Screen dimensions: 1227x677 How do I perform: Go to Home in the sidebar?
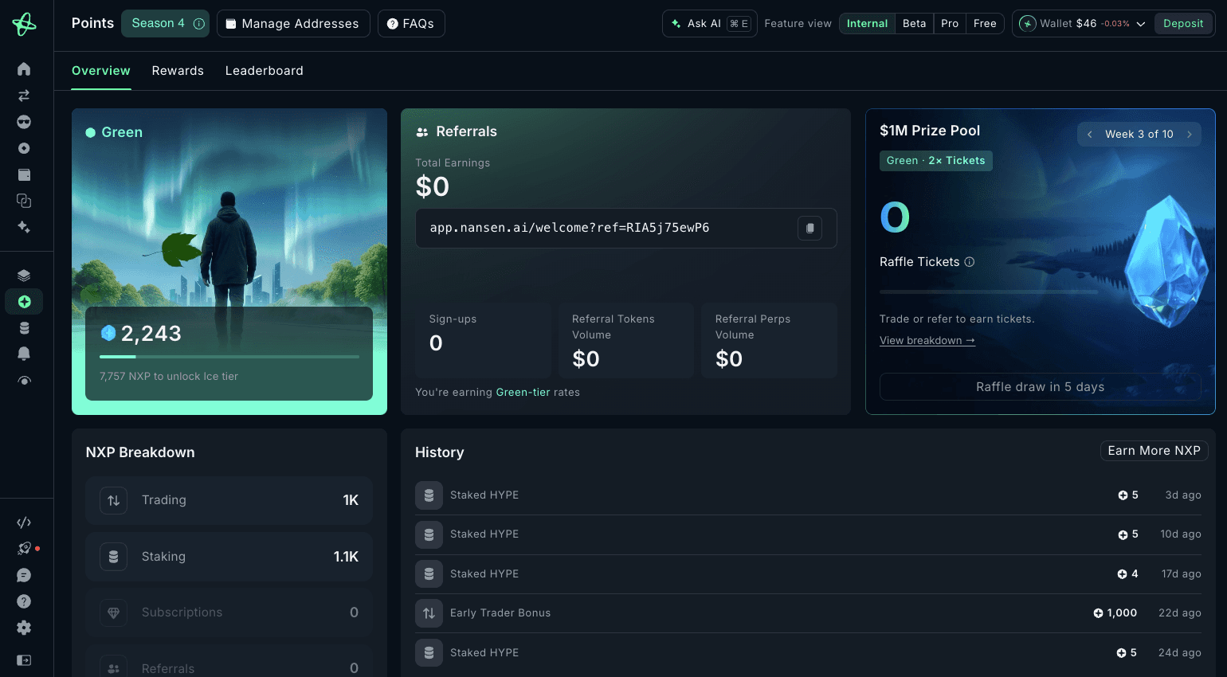(x=24, y=69)
